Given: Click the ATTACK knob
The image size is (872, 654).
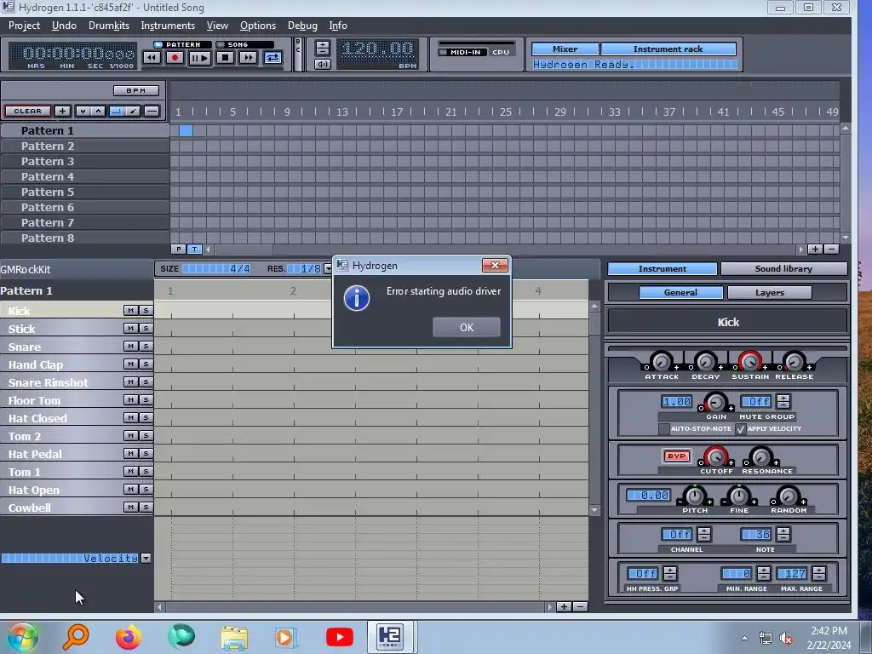Looking at the screenshot, I should tap(661, 361).
